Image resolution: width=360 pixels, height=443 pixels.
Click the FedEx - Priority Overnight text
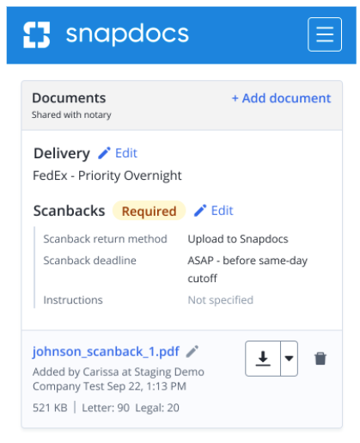coord(107,175)
